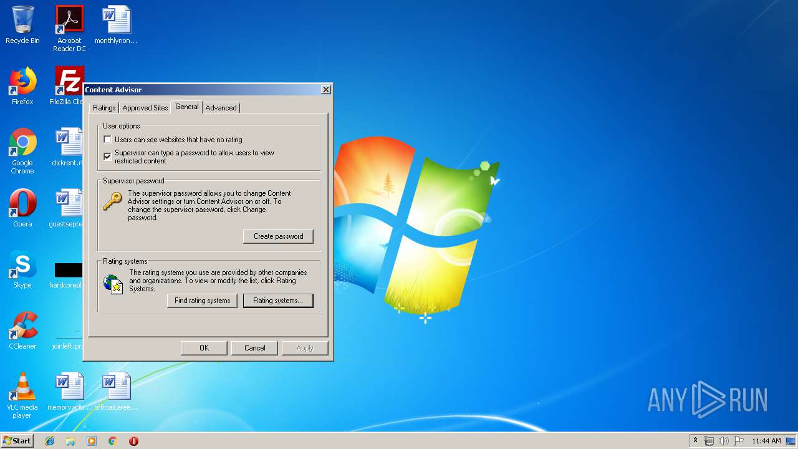798x449 pixels.
Task: Select the clickrent document icon
Action: coord(68,147)
